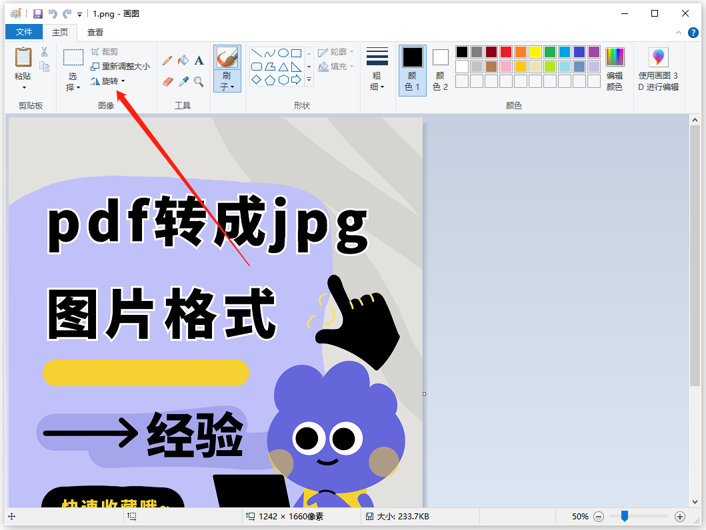Select the red color swatch

coord(506,51)
